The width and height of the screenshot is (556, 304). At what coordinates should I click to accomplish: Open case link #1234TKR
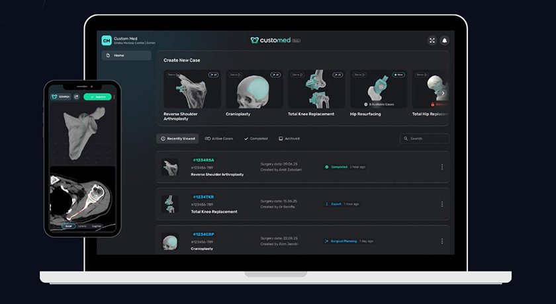203,197
